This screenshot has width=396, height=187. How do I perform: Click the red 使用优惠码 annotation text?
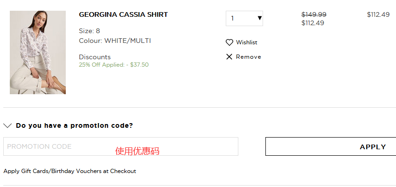(x=137, y=151)
